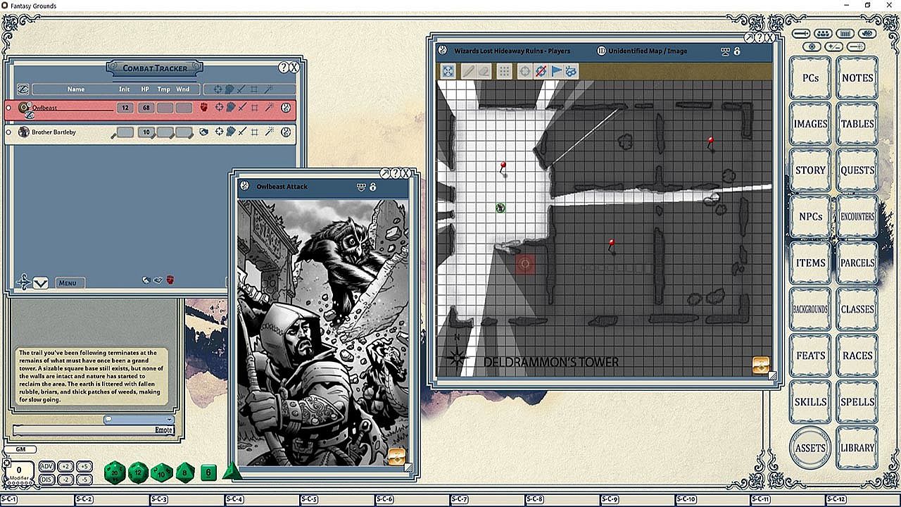The image size is (901, 507).
Task: Open the Combat Tracker Menu
Action: click(68, 283)
